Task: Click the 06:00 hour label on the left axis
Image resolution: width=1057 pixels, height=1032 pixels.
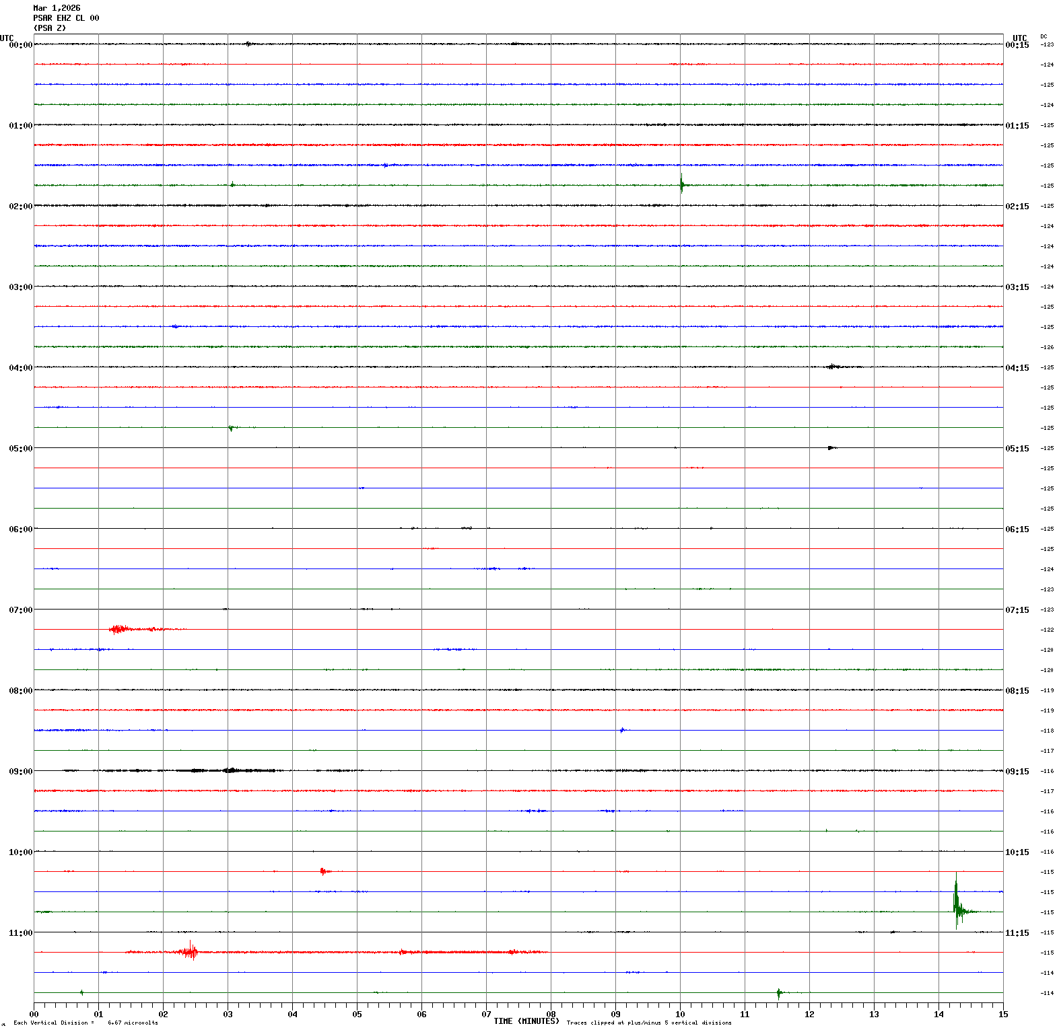Action: click(20, 529)
